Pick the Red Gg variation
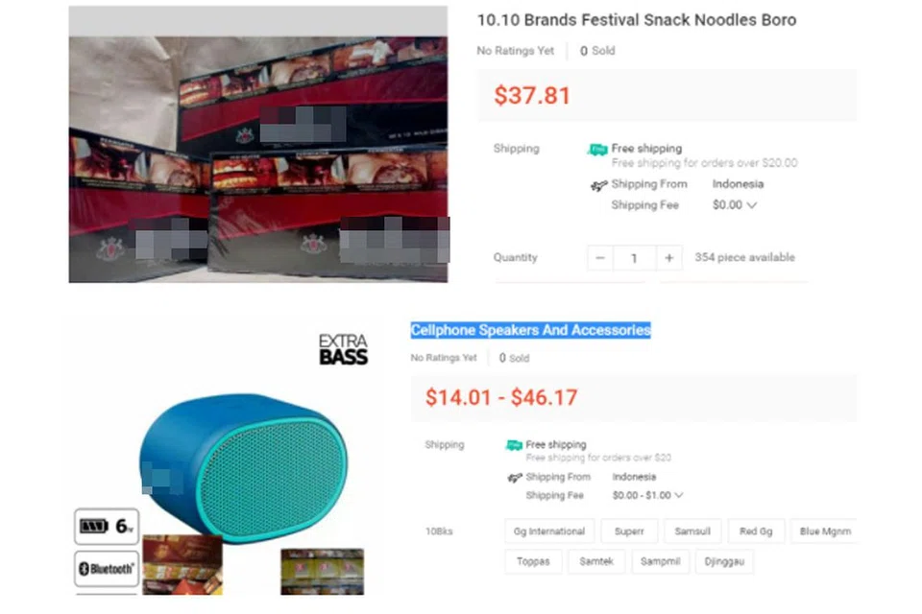The image size is (922, 614). (x=756, y=531)
